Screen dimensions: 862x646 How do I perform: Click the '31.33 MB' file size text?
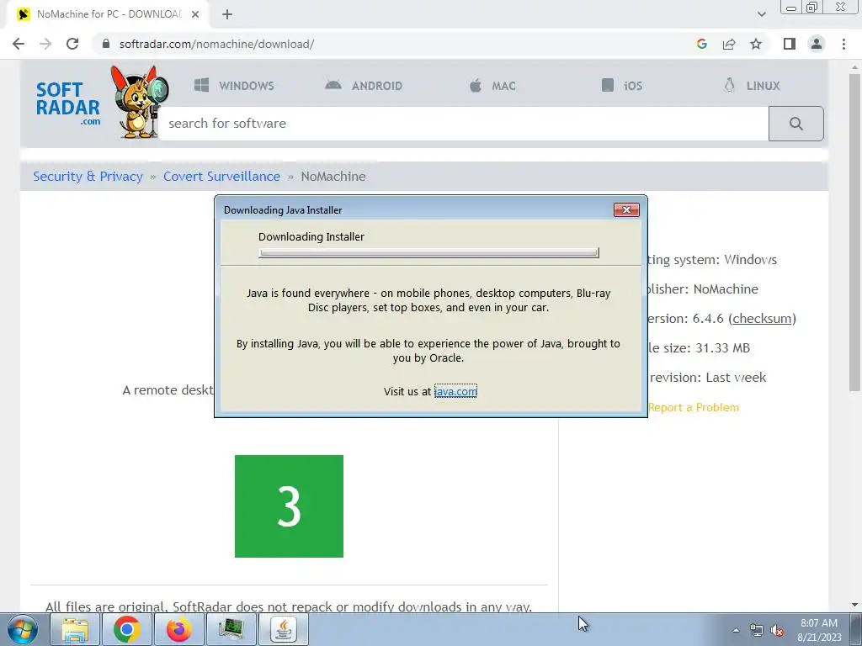coord(722,347)
